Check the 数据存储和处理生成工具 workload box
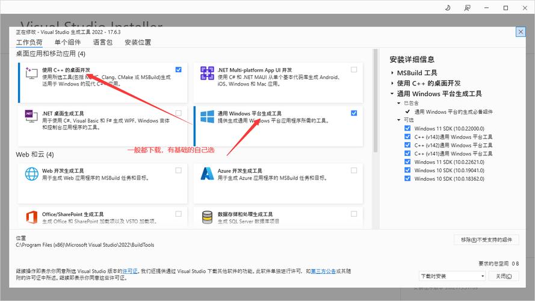 (354, 214)
